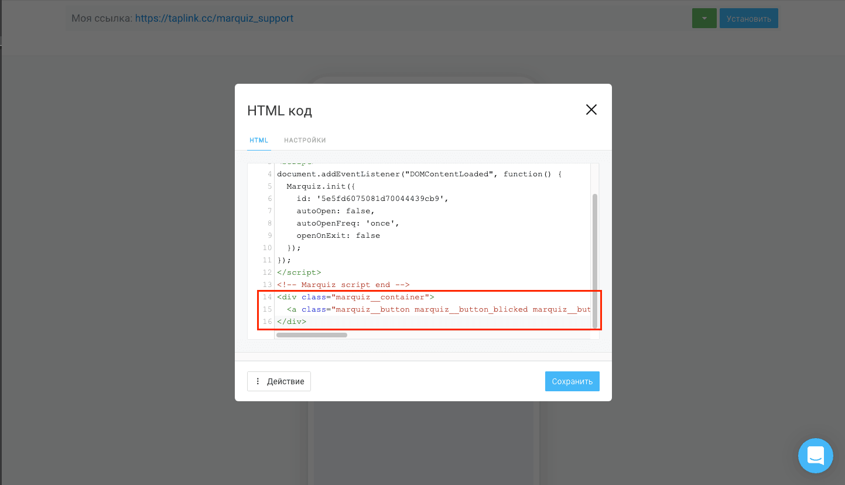
Task: Expand the green dropdown arrow button
Action: (x=704, y=18)
